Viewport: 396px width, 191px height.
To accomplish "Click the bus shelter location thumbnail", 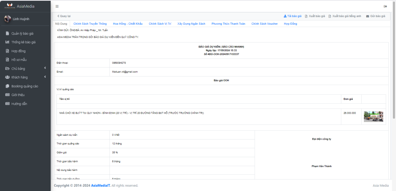I will point(373,117).
